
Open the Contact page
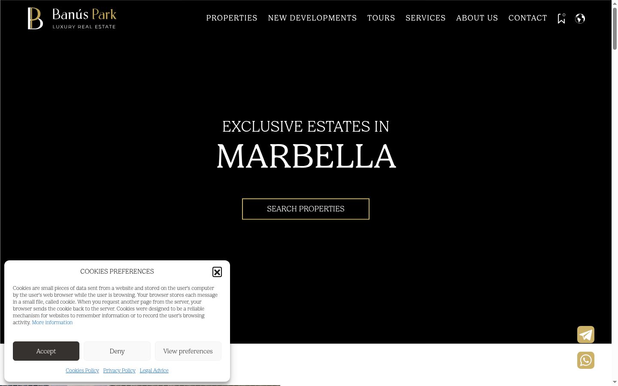528,18
